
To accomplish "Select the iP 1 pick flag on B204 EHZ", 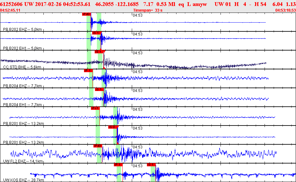I will pos(88,71).
